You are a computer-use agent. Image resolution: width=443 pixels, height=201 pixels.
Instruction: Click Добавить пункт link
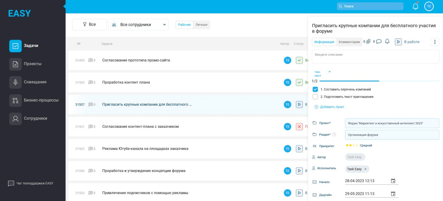(332, 107)
